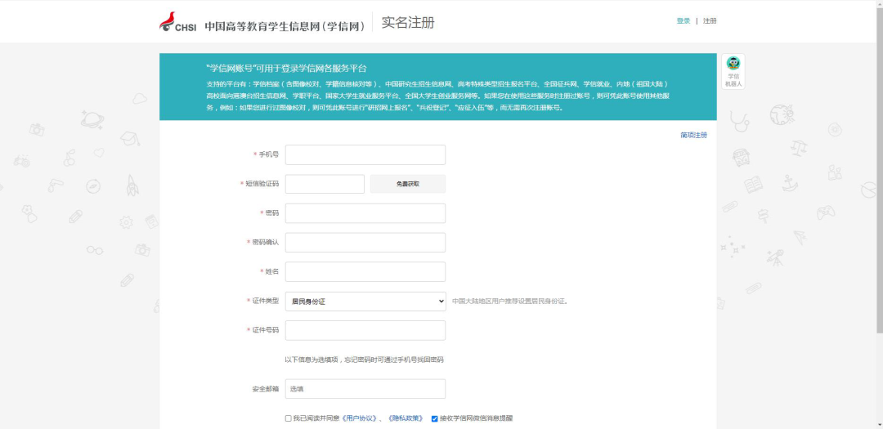
Task: Click the 免费获取 verification code button
Action: [x=408, y=184]
